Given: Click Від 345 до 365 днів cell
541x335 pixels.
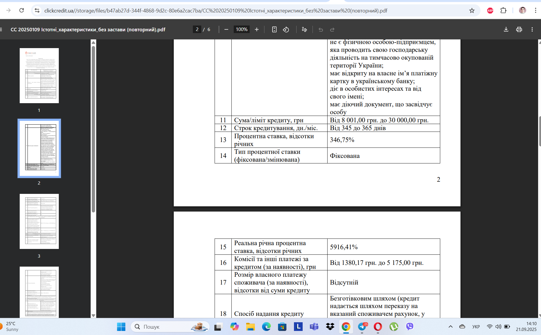Looking at the screenshot, I should pos(383,128).
